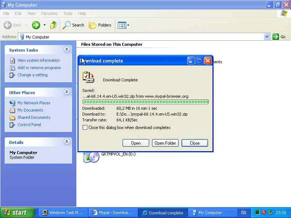
Task: Click the Change a setting icon
Action: [x=12, y=75]
